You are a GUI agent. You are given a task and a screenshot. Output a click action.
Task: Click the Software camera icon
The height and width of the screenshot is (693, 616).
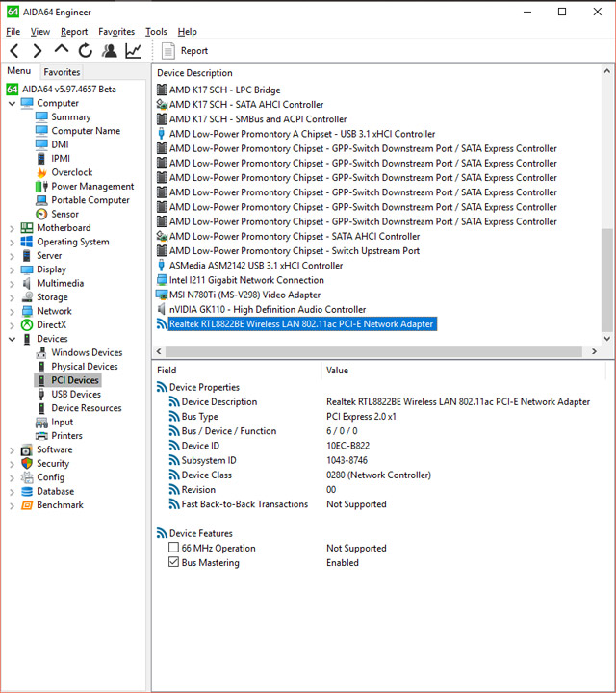point(27,449)
